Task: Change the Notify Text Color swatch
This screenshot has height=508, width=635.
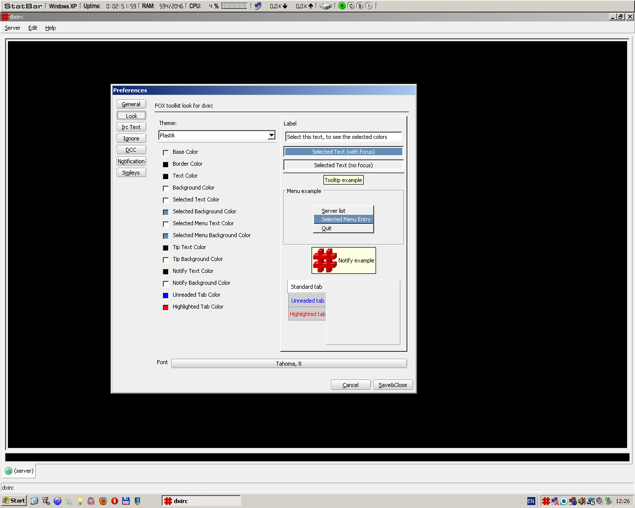Action: click(x=166, y=271)
